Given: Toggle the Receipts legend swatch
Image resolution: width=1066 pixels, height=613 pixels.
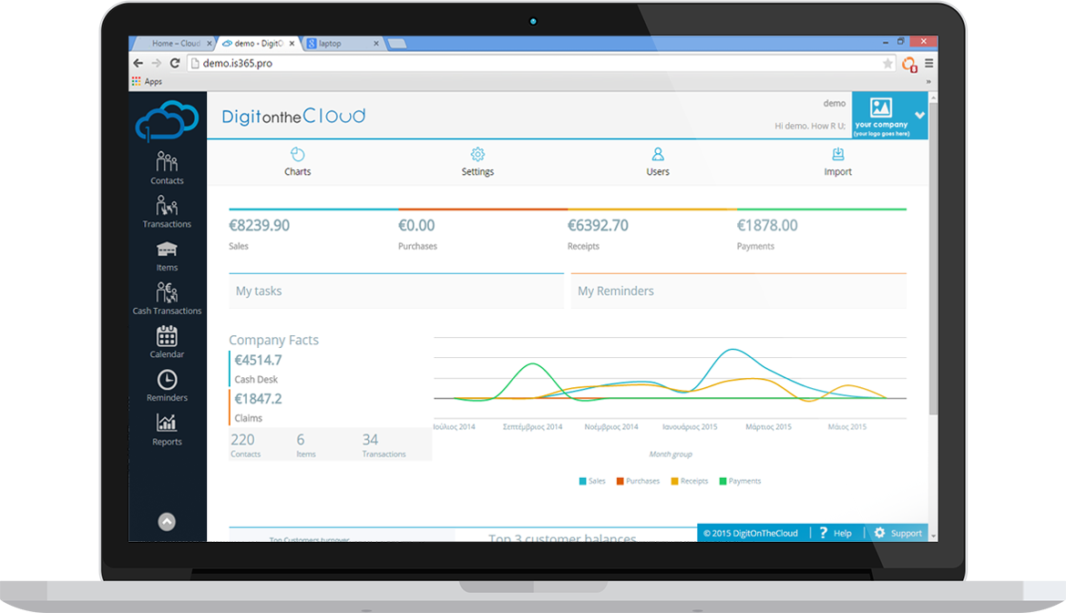Looking at the screenshot, I should pyautogui.click(x=674, y=481).
